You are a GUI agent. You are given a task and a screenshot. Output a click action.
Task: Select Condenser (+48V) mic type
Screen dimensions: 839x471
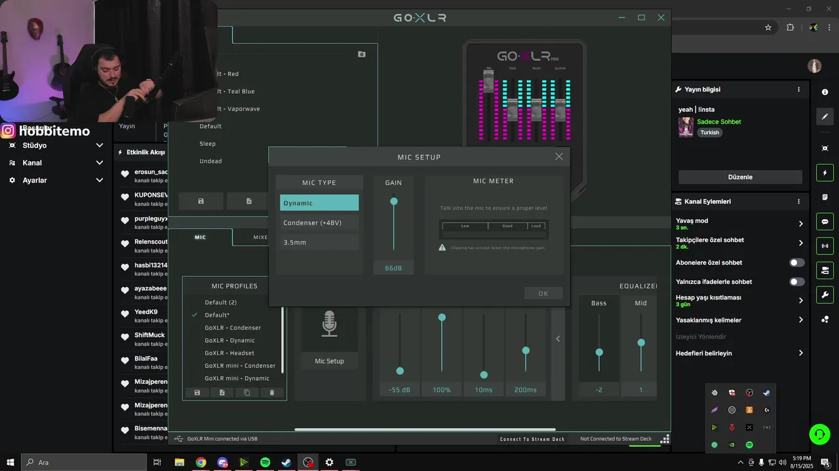(319, 222)
